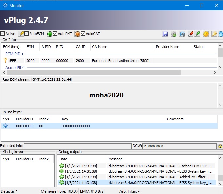Image resolution: width=223 pixels, height=194 pixels.
Task: Toggle the AutoCAT checkbox
Action: [x=83, y=34]
